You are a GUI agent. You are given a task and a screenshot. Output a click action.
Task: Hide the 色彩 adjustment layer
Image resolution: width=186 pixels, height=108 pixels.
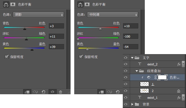click(x=126, y=77)
